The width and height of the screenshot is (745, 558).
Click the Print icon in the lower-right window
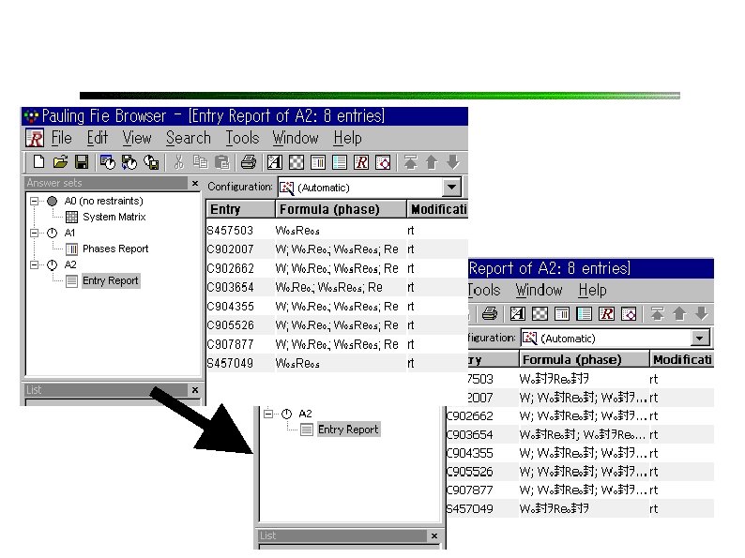tap(490, 314)
